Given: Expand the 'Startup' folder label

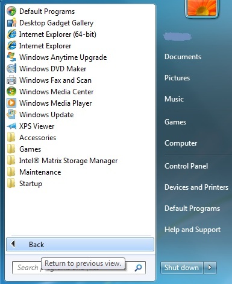Looking at the screenshot, I should coord(31,184).
